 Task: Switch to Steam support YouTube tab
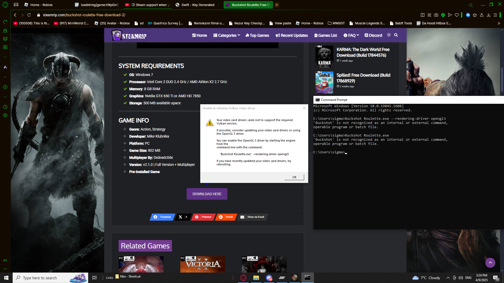(x=147, y=5)
